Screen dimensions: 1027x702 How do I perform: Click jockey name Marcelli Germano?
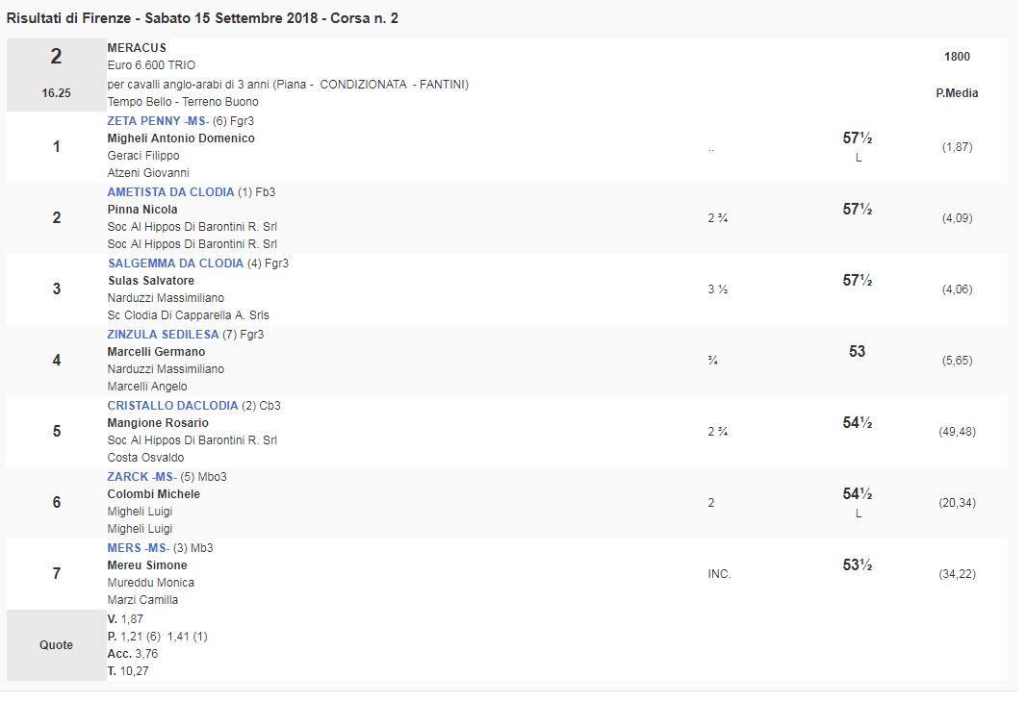coord(156,352)
